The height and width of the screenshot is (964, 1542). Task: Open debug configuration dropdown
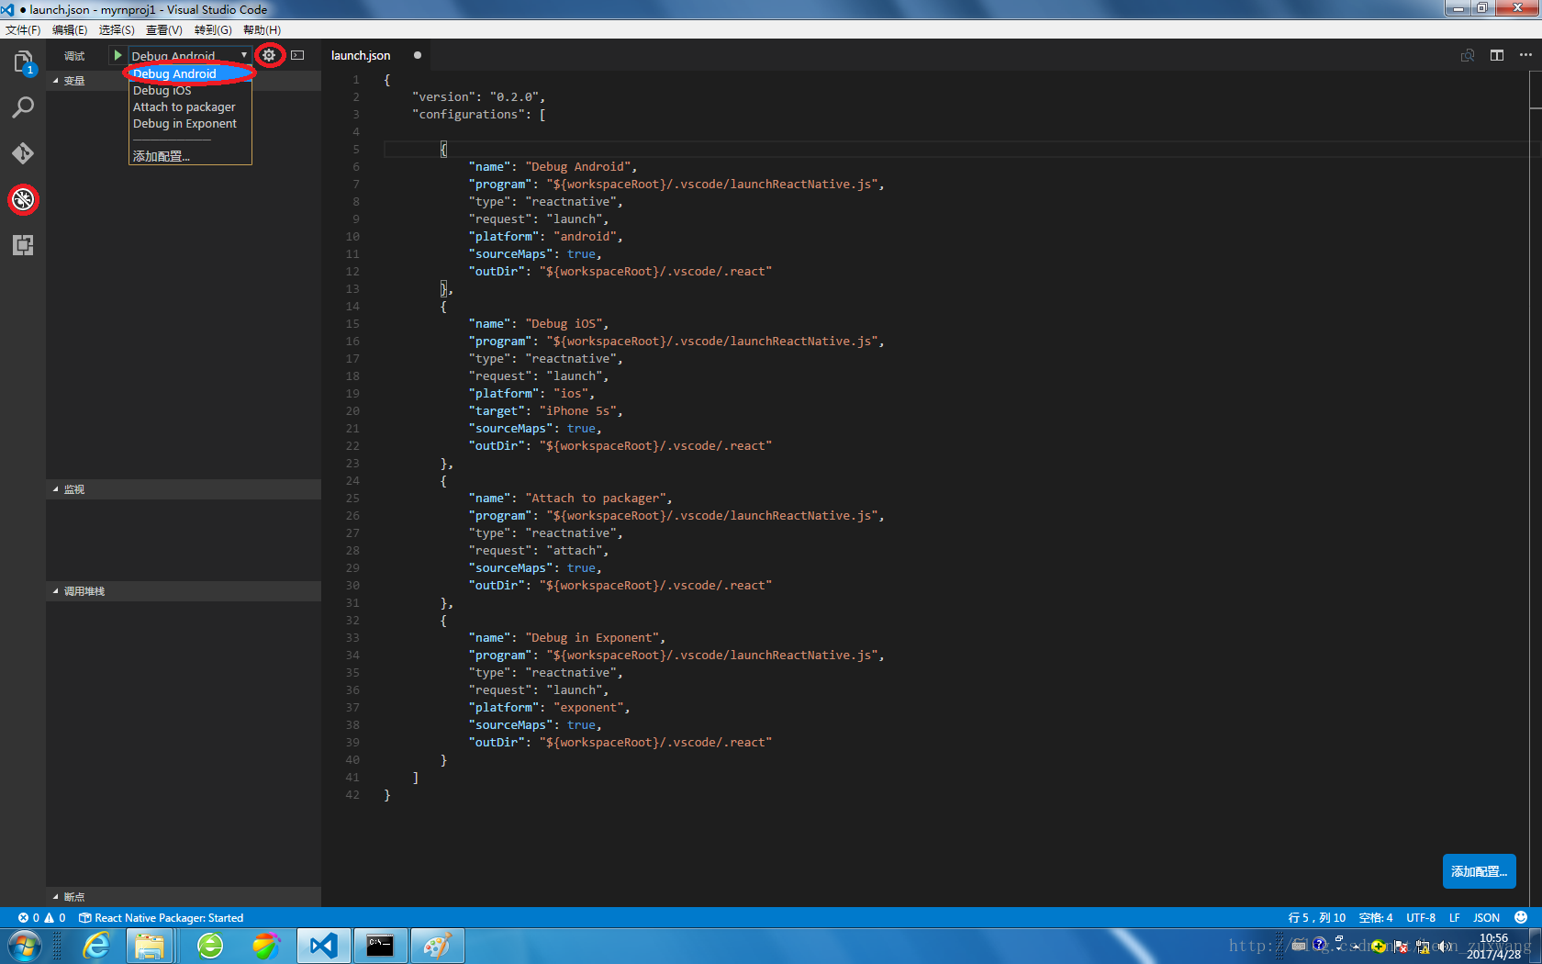click(x=190, y=55)
